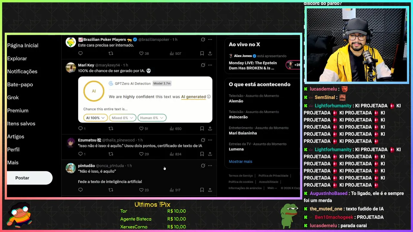Screen dimensions: 413x232
Task: Open Premium in the sidebar
Action: point(18,111)
